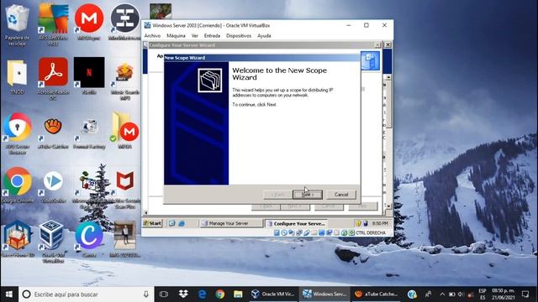Screen dimensions: 538x302
Task: Open Microsoft Edge from host taskbar
Action: 202,294
